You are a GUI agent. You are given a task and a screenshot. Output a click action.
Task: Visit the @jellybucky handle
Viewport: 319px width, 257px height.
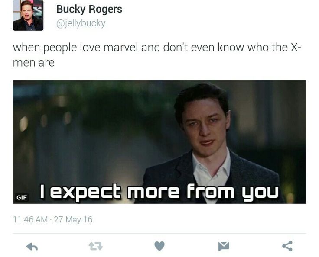81,23
